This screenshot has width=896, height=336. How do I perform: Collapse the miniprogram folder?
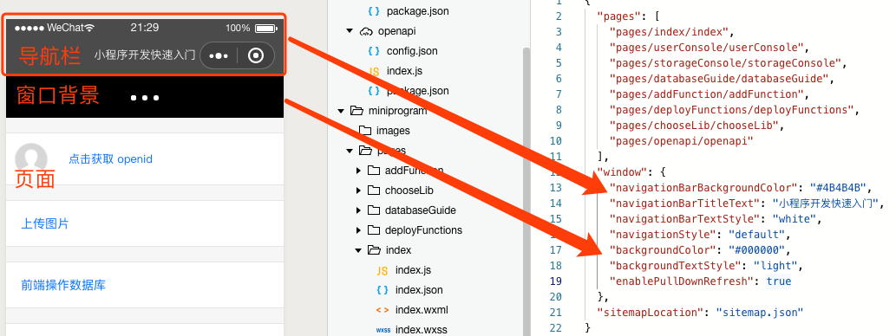click(342, 111)
